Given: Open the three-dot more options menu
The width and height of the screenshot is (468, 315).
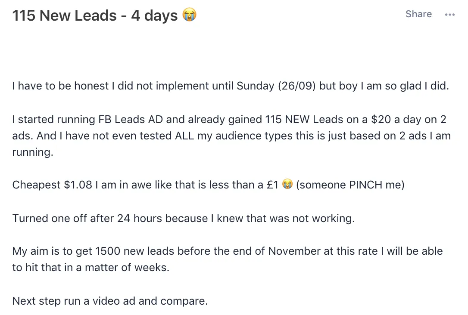Looking at the screenshot, I should click(x=449, y=14).
